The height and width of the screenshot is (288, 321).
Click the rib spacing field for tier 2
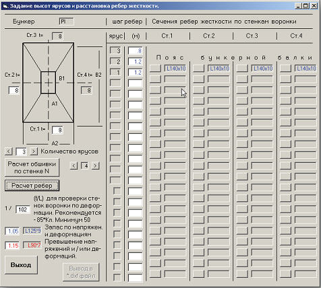tap(135, 61)
